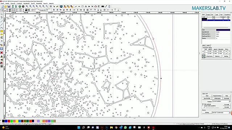Open the Draw menu

13,3
